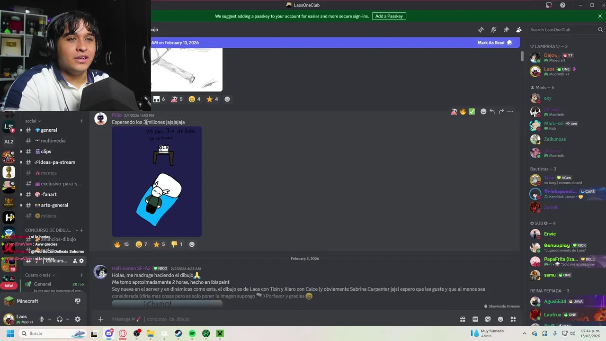Show pinned messages
The width and height of the screenshot is (606, 341).
(x=506, y=29)
